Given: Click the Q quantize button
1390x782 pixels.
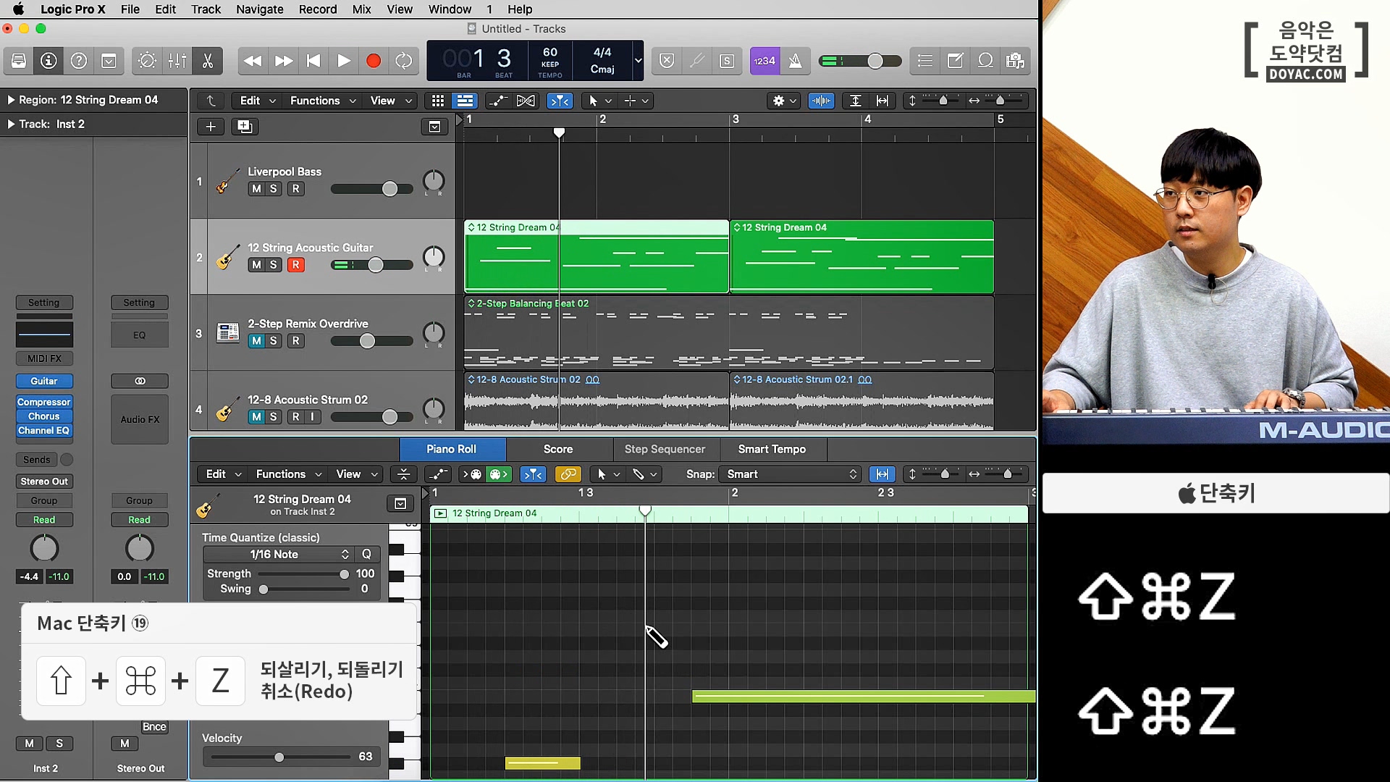Looking at the screenshot, I should click(367, 555).
